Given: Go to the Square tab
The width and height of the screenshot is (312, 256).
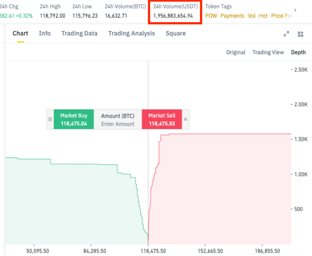Looking at the screenshot, I should click(176, 33).
